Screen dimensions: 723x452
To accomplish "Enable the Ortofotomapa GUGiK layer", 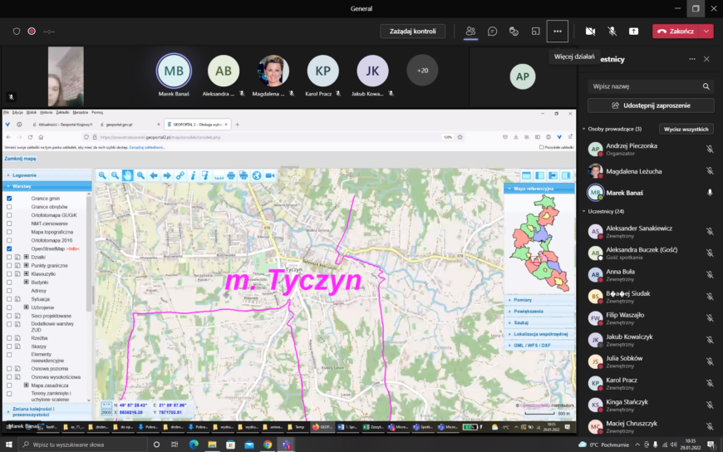I will coord(9,215).
